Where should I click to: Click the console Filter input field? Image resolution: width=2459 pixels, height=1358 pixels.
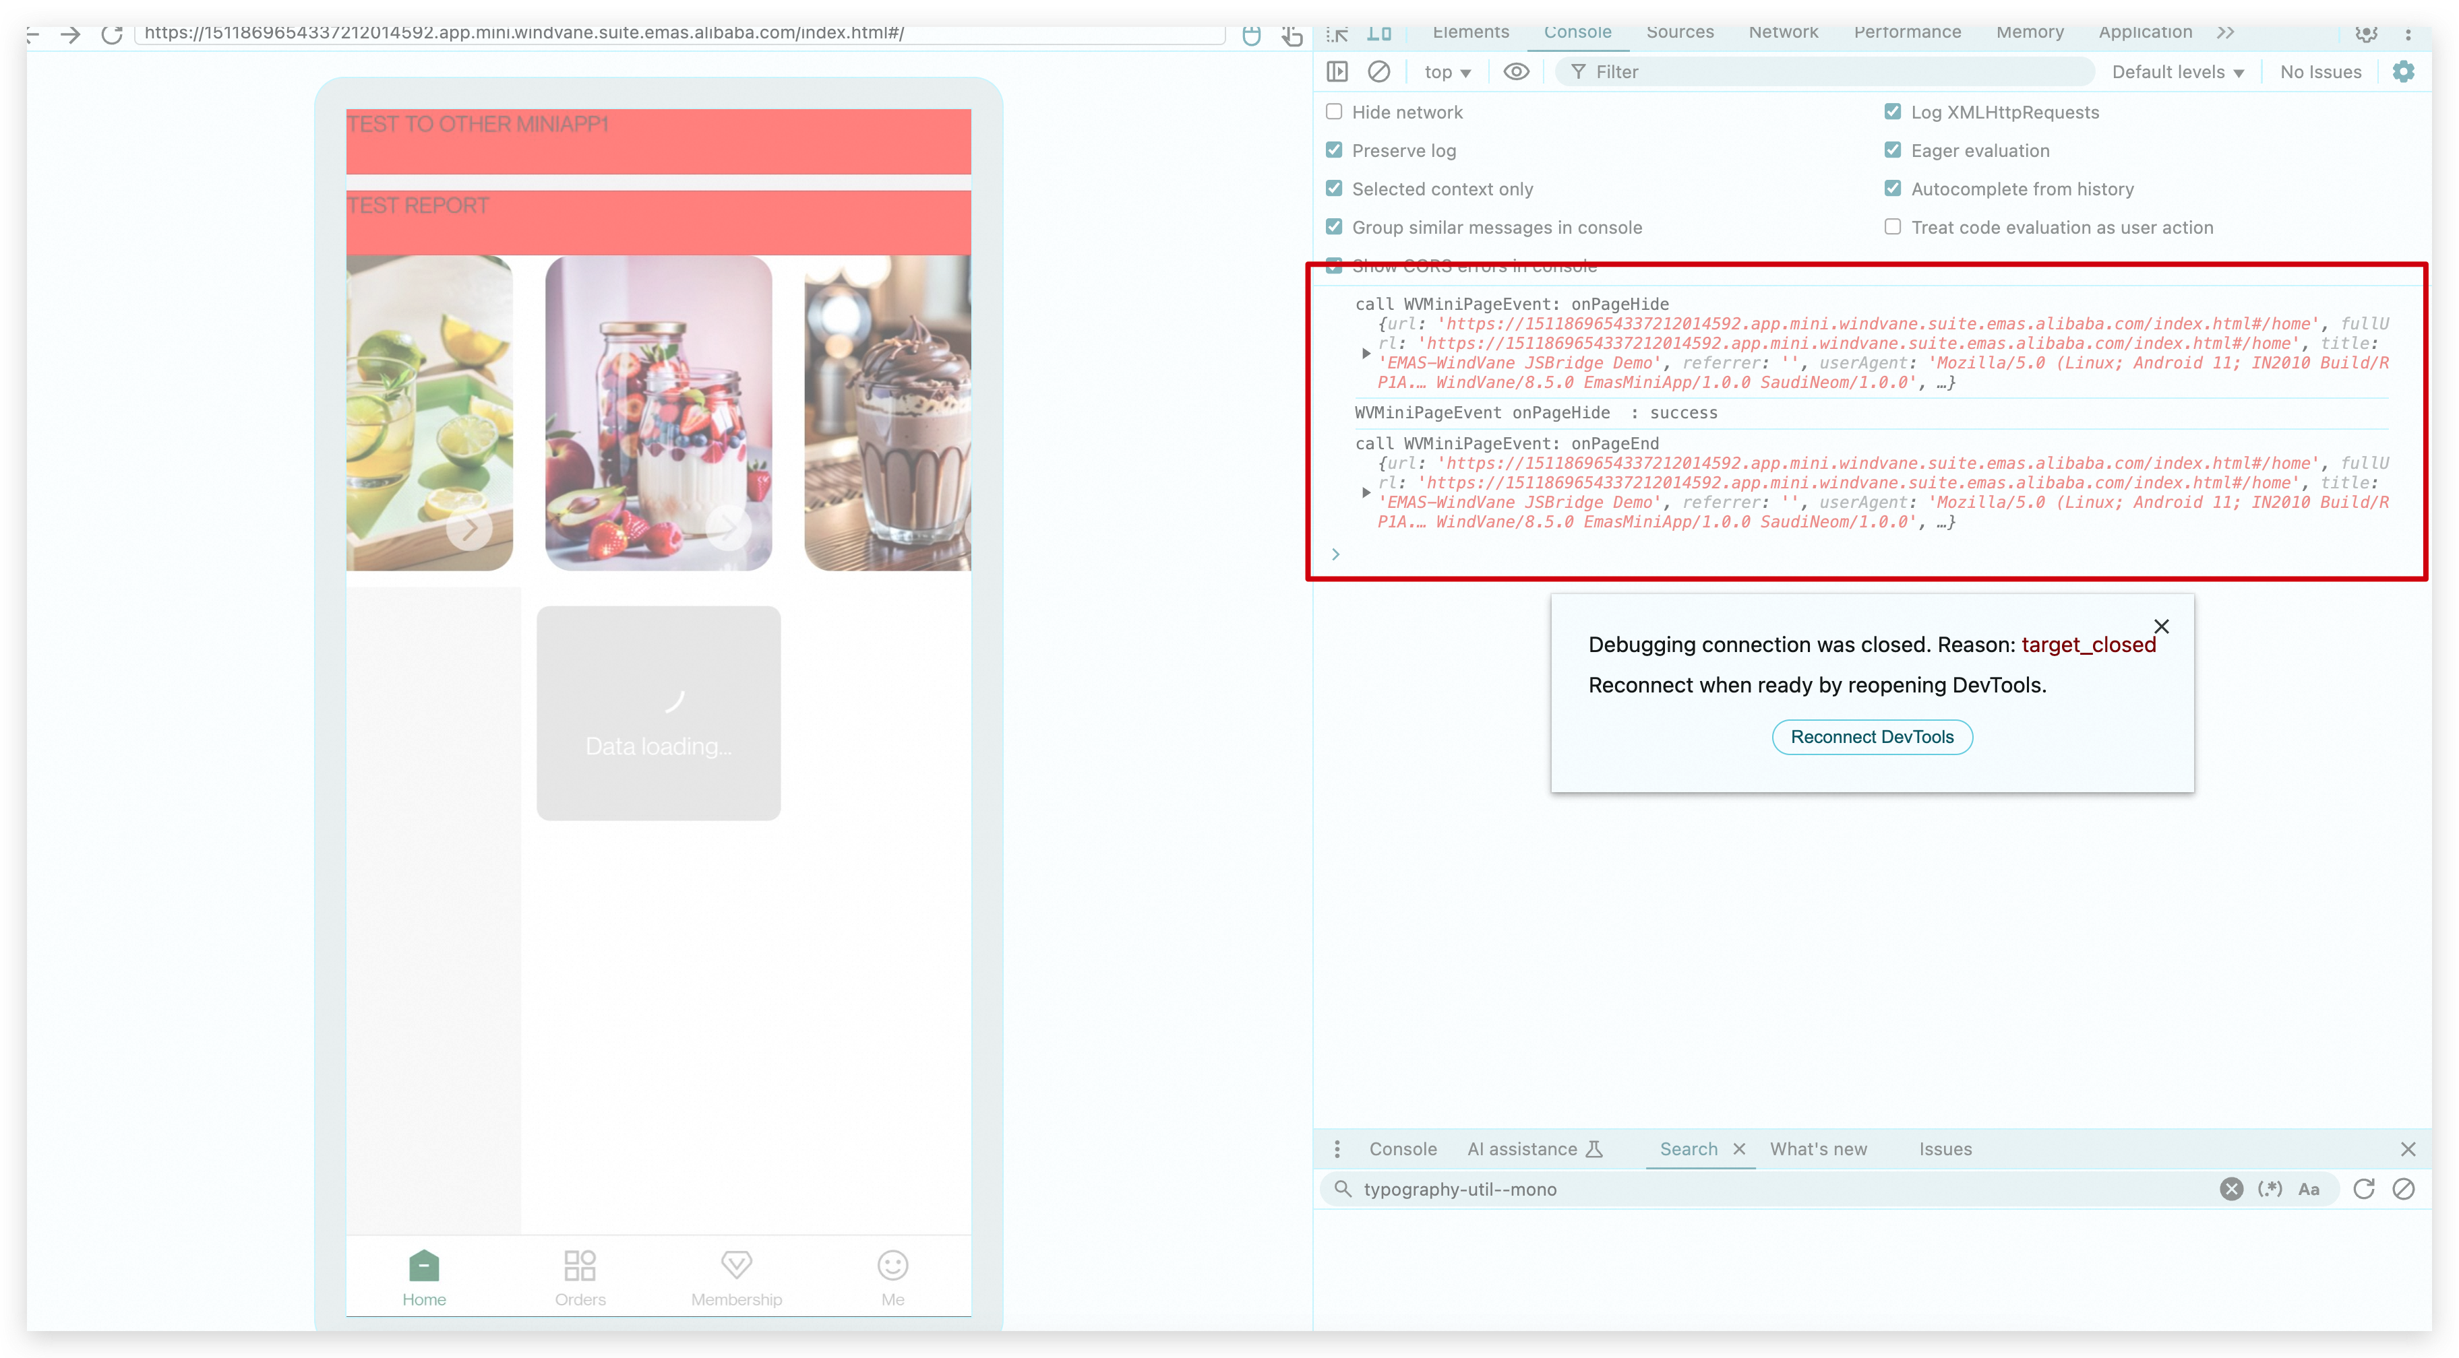coord(1833,73)
